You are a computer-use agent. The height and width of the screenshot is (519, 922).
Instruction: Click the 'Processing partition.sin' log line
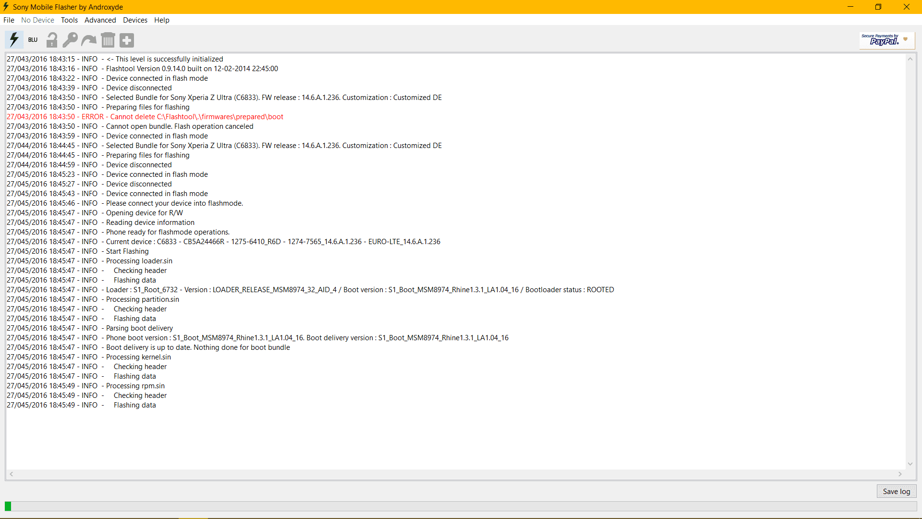(93, 299)
